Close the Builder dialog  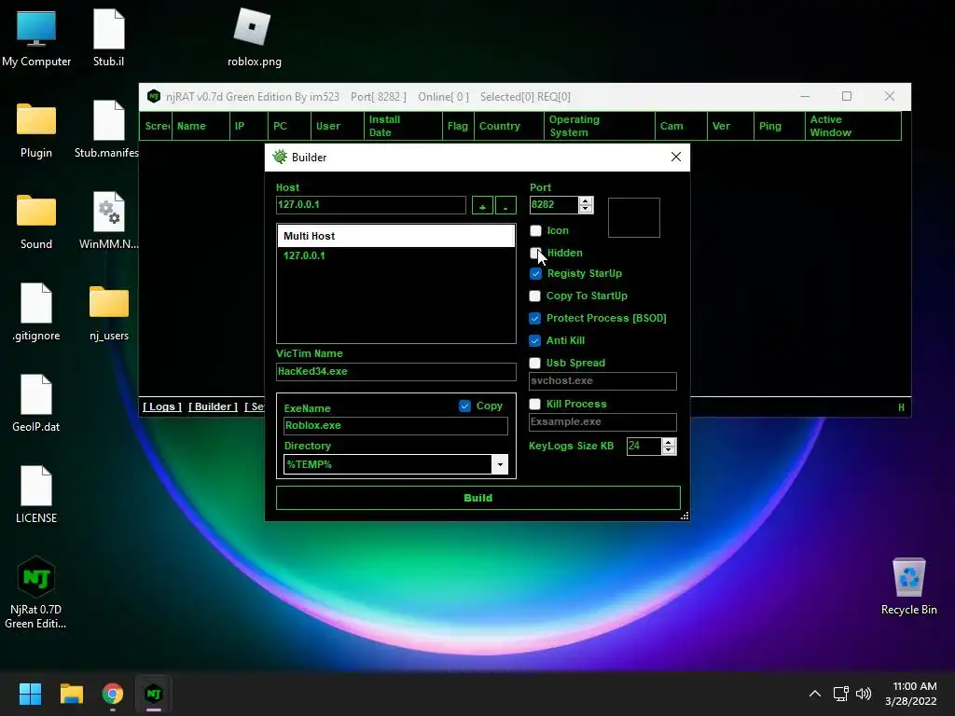tap(675, 157)
